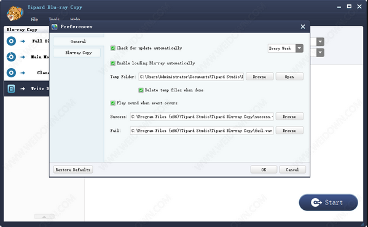Toggle Delete temp files when done
This screenshot has width=368, height=227.
coord(141,90)
